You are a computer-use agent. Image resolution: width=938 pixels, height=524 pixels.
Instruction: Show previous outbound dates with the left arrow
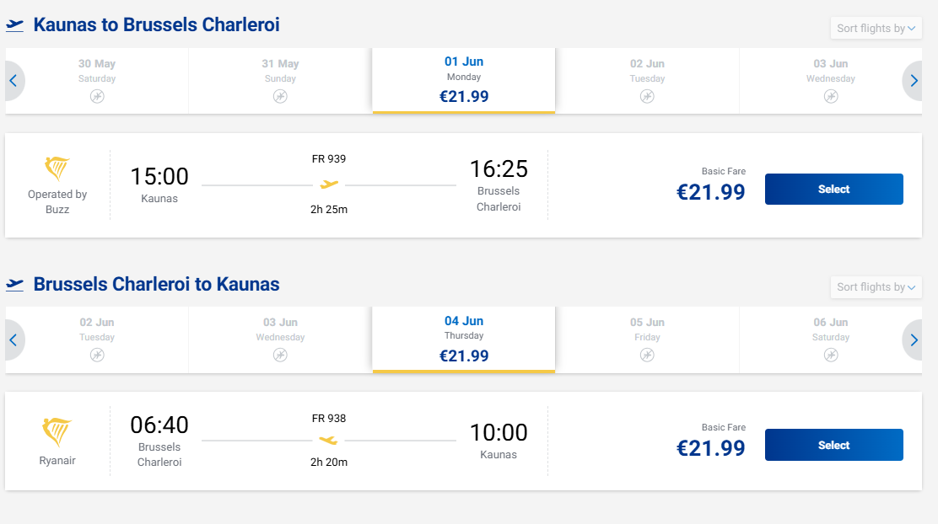(13, 81)
